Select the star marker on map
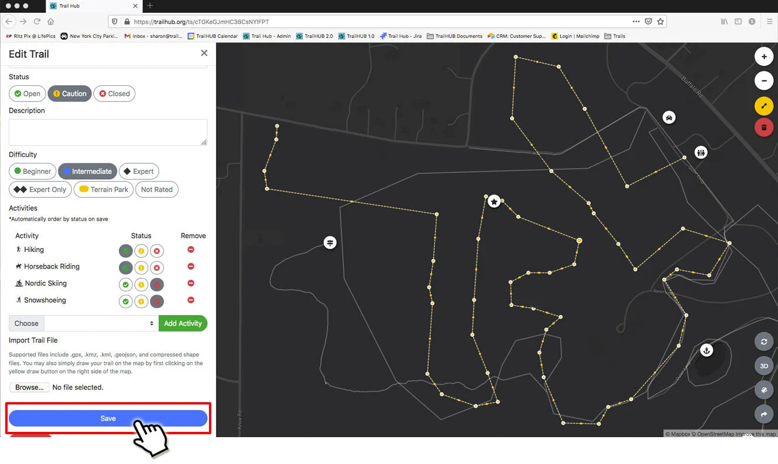Image resolution: width=778 pixels, height=464 pixels. pos(494,201)
